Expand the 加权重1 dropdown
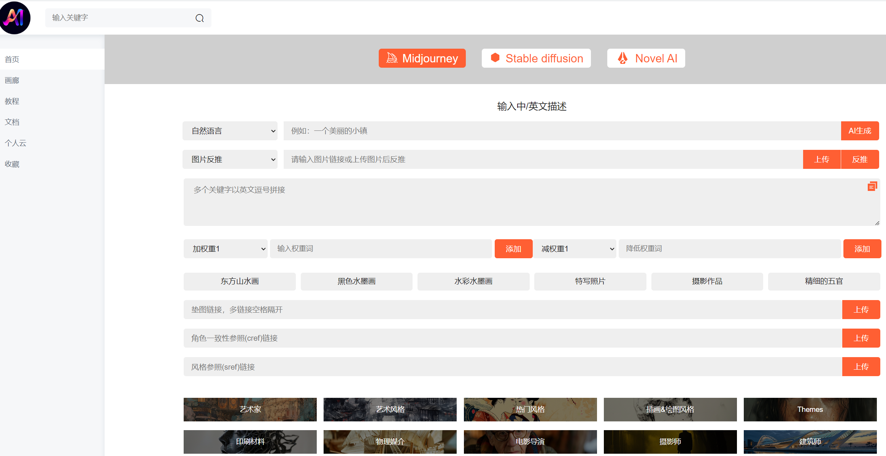Screen dimensions: 886x456 click(x=225, y=249)
